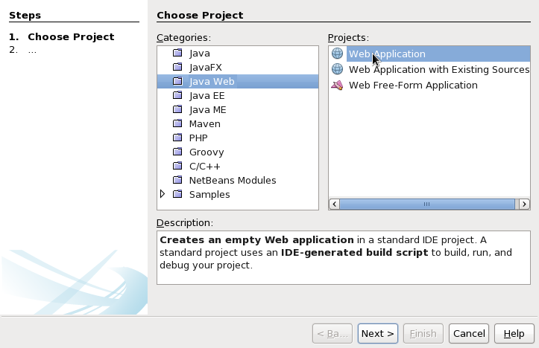Click Projects list scrollbar left arrow
The width and height of the screenshot is (539, 348).
pyautogui.click(x=335, y=204)
